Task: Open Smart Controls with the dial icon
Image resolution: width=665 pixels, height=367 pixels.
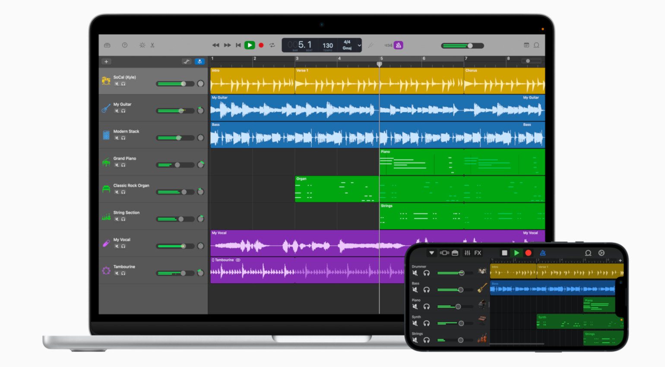Action: click(x=142, y=45)
